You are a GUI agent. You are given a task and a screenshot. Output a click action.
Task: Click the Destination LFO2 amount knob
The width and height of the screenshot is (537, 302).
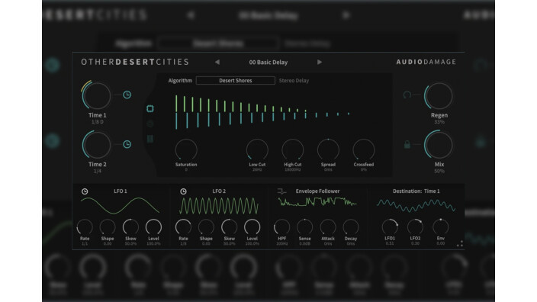pyautogui.click(x=415, y=226)
